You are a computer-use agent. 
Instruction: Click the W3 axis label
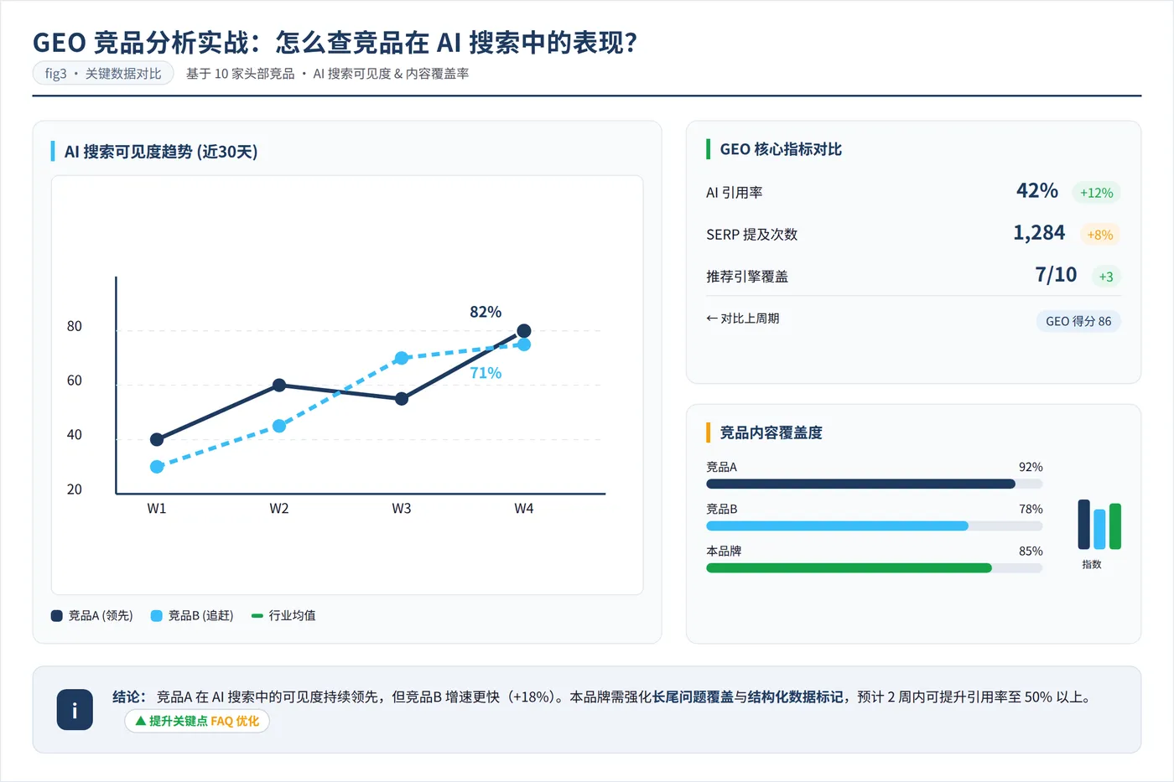point(402,509)
